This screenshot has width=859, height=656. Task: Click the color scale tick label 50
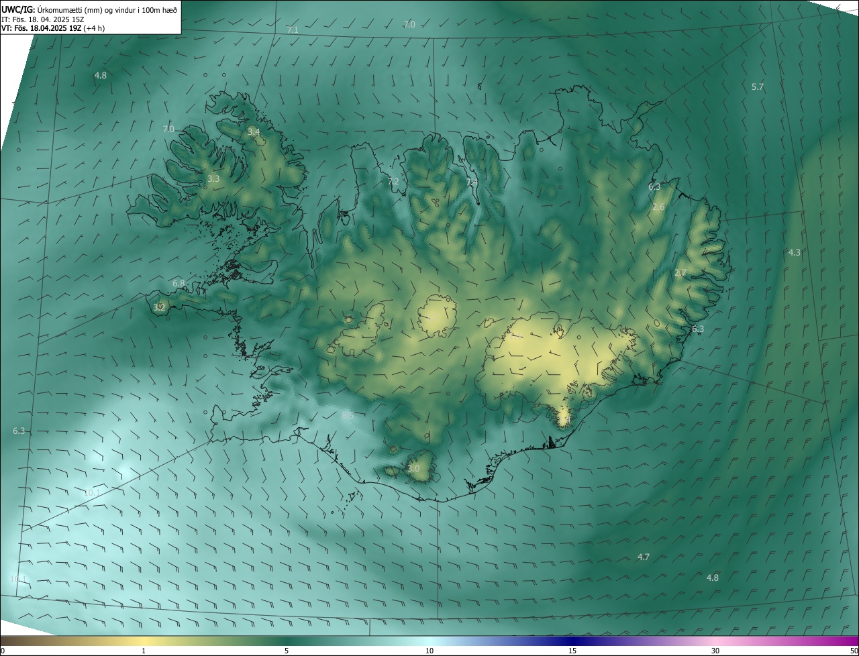pyautogui.click(x=854, y=651)
